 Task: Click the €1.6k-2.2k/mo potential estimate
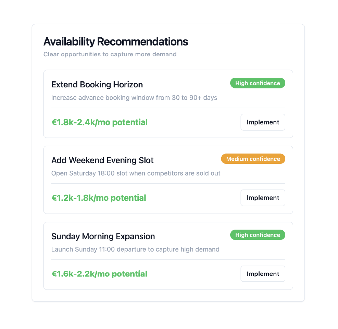[99, 274]
